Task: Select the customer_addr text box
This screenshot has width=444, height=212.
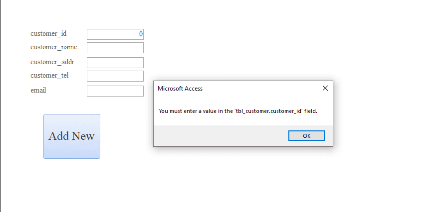Action: [x=115, y=63]
